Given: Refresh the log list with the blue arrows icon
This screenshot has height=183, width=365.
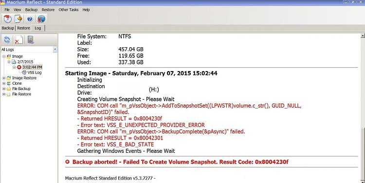Looking at the screenshot, I should 7,40.
